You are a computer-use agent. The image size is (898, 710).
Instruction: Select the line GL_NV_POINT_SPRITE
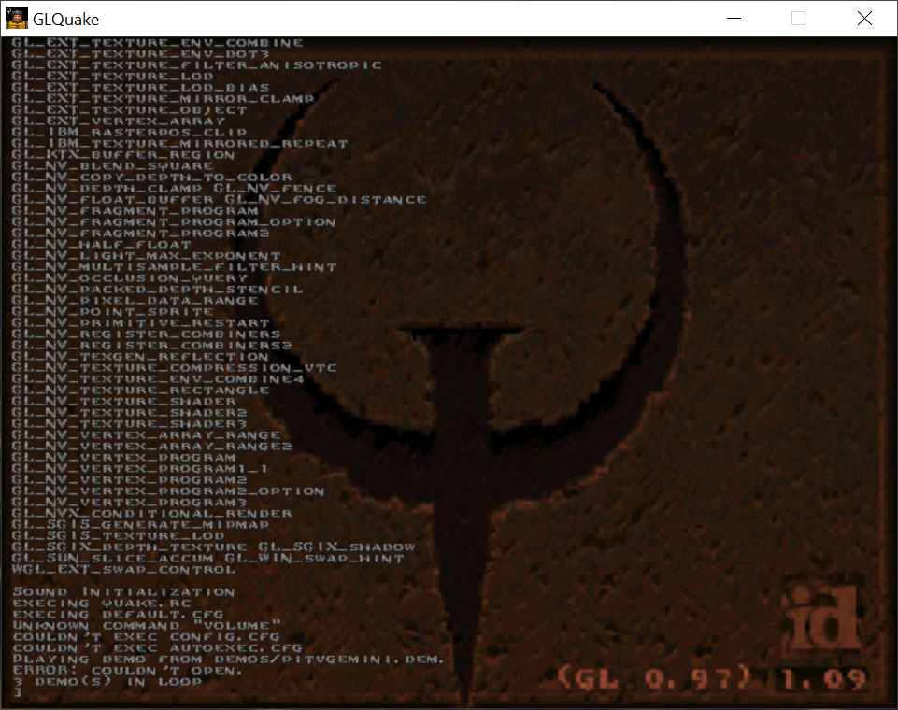[x=112, y=312]
